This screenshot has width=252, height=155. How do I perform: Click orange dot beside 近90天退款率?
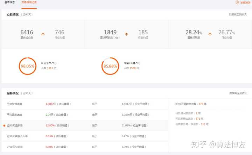pyautogui.click(x=4, y=125)
